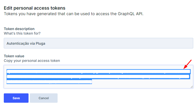Click empty area right of "Autenticação via Pluga"

pyautogui.click(x=126, y=43)
